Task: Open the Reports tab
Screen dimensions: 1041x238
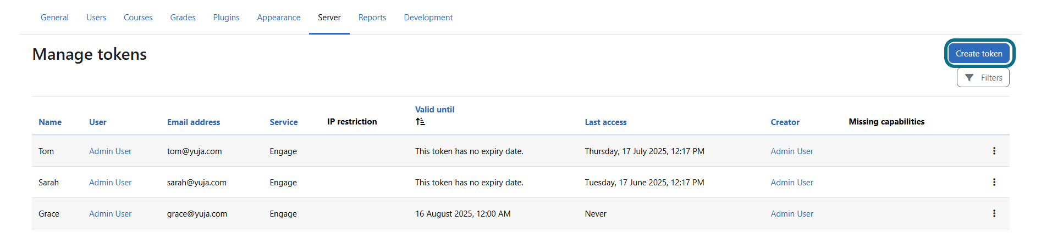Action: tap(372, 18)
